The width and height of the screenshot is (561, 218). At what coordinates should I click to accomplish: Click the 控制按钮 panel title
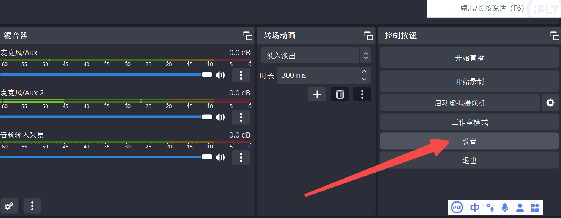point(400,36)
